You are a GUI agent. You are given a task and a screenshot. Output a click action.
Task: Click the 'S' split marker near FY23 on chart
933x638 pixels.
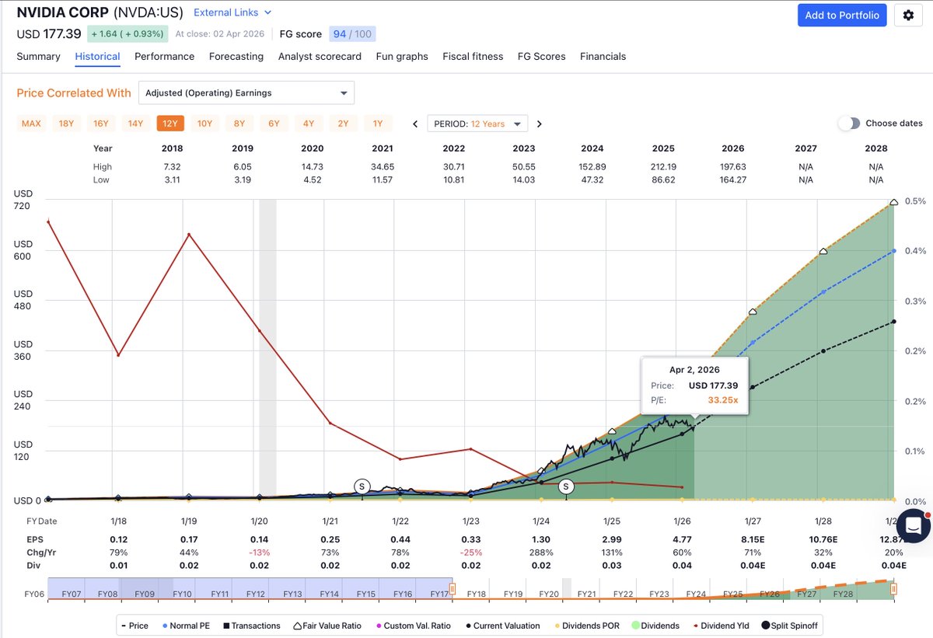(x=566, y=486)
